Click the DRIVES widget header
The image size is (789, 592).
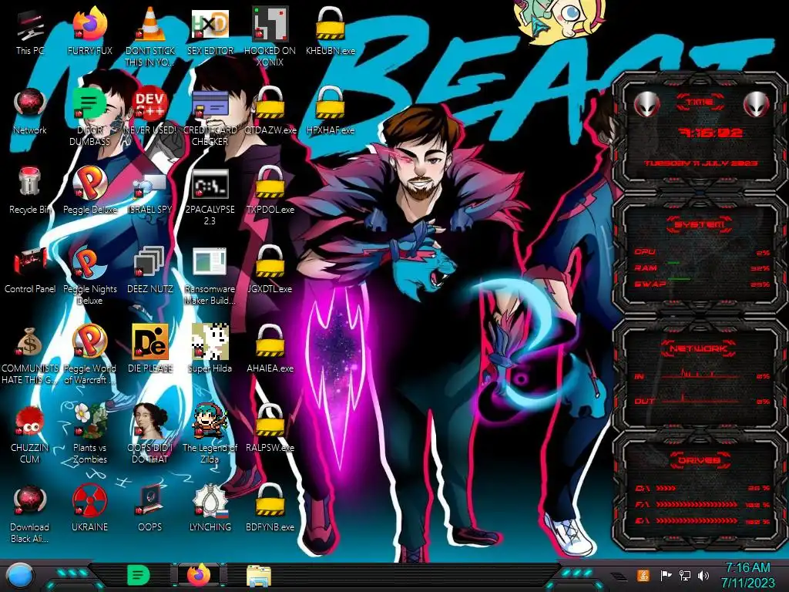pyautogui.click(x=699, y=460)
